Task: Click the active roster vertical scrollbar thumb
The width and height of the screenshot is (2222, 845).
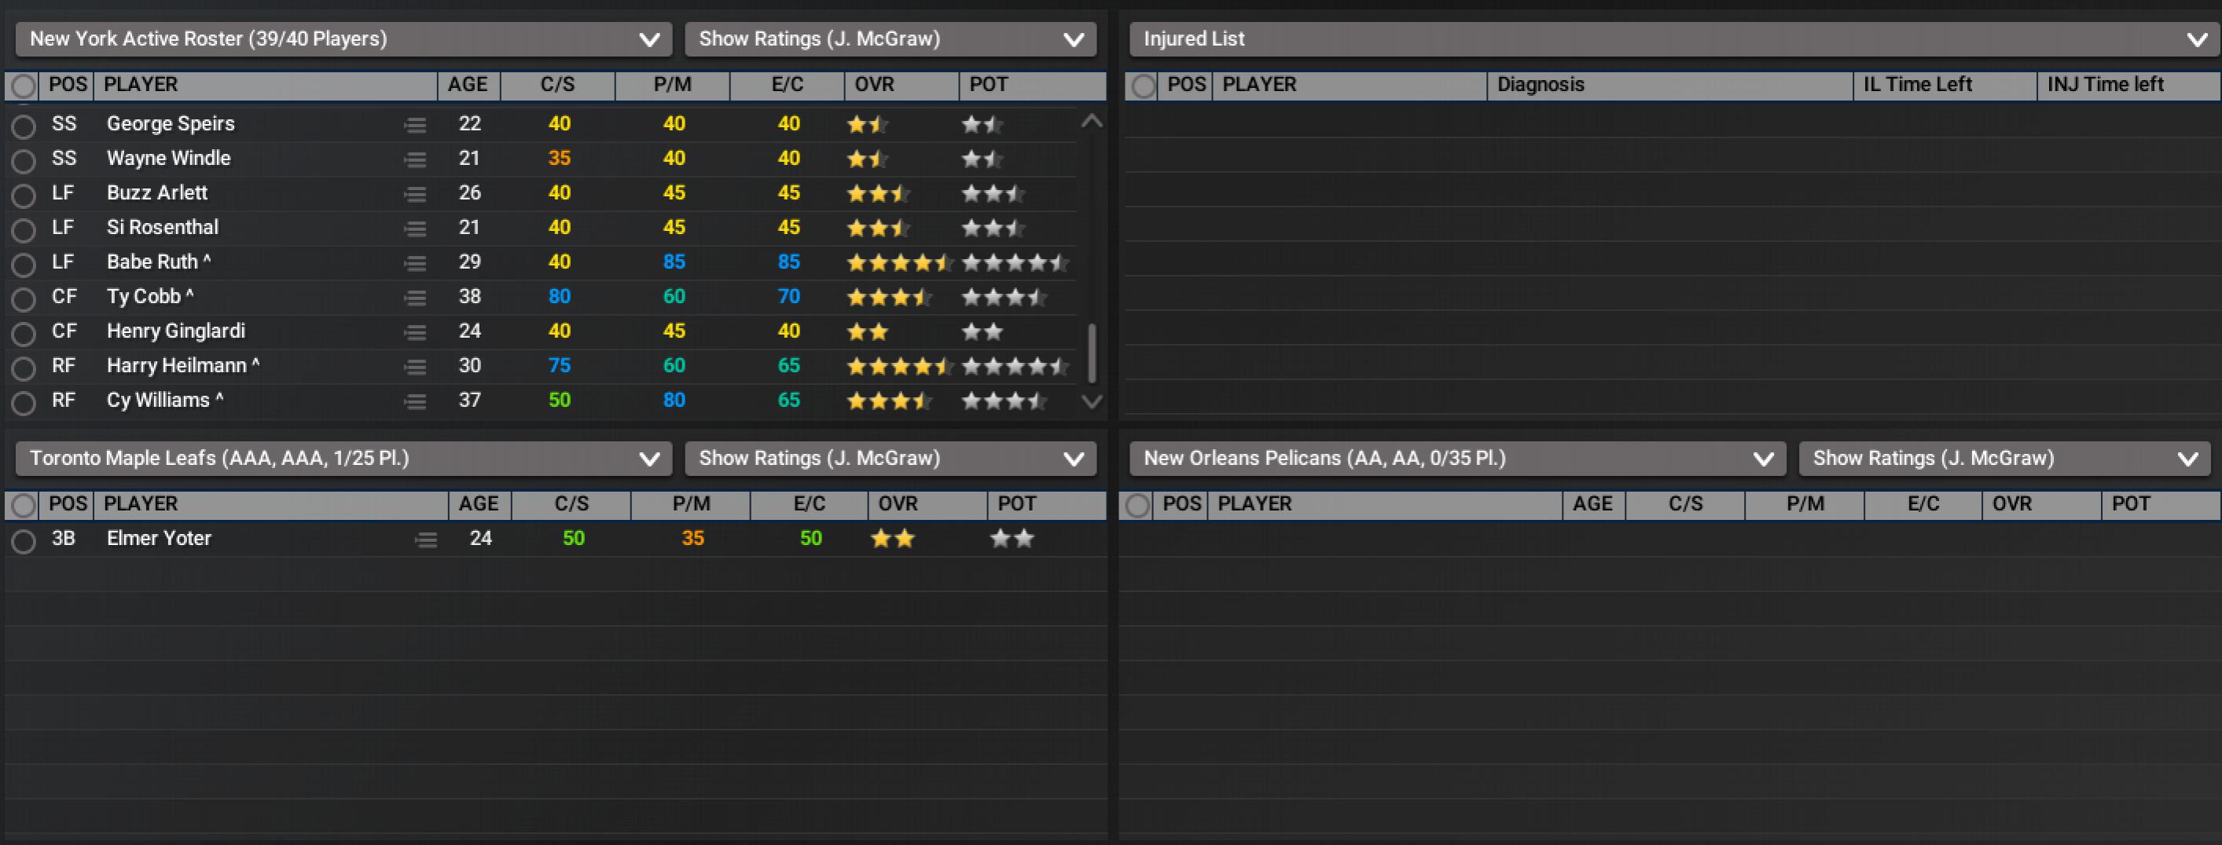Action: coord(1092,352)
